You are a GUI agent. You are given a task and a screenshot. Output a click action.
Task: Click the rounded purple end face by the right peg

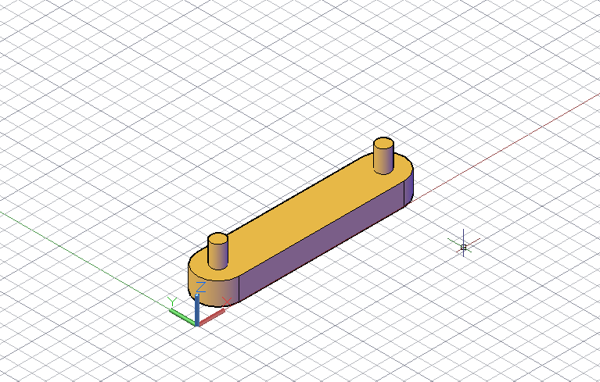[x=409, y=187]
